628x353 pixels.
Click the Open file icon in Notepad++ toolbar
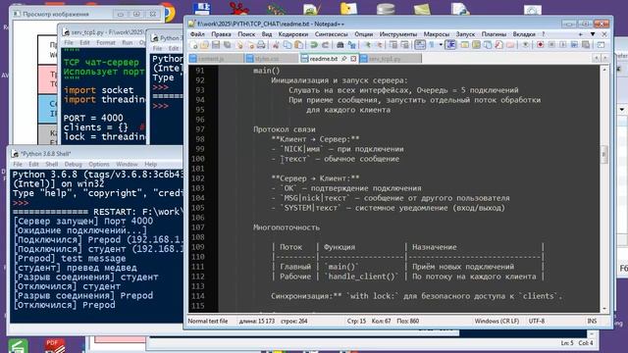pyautogui.click(x=204, y=45)
